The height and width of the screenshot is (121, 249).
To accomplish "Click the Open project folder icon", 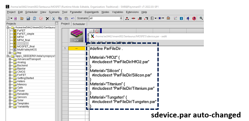I will tap(22, 18).
